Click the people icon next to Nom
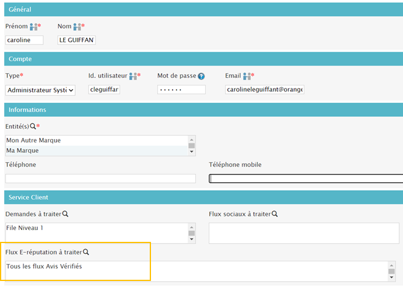Image resolution: width=403 pixels, height=287 pixels. pos(77,27)
